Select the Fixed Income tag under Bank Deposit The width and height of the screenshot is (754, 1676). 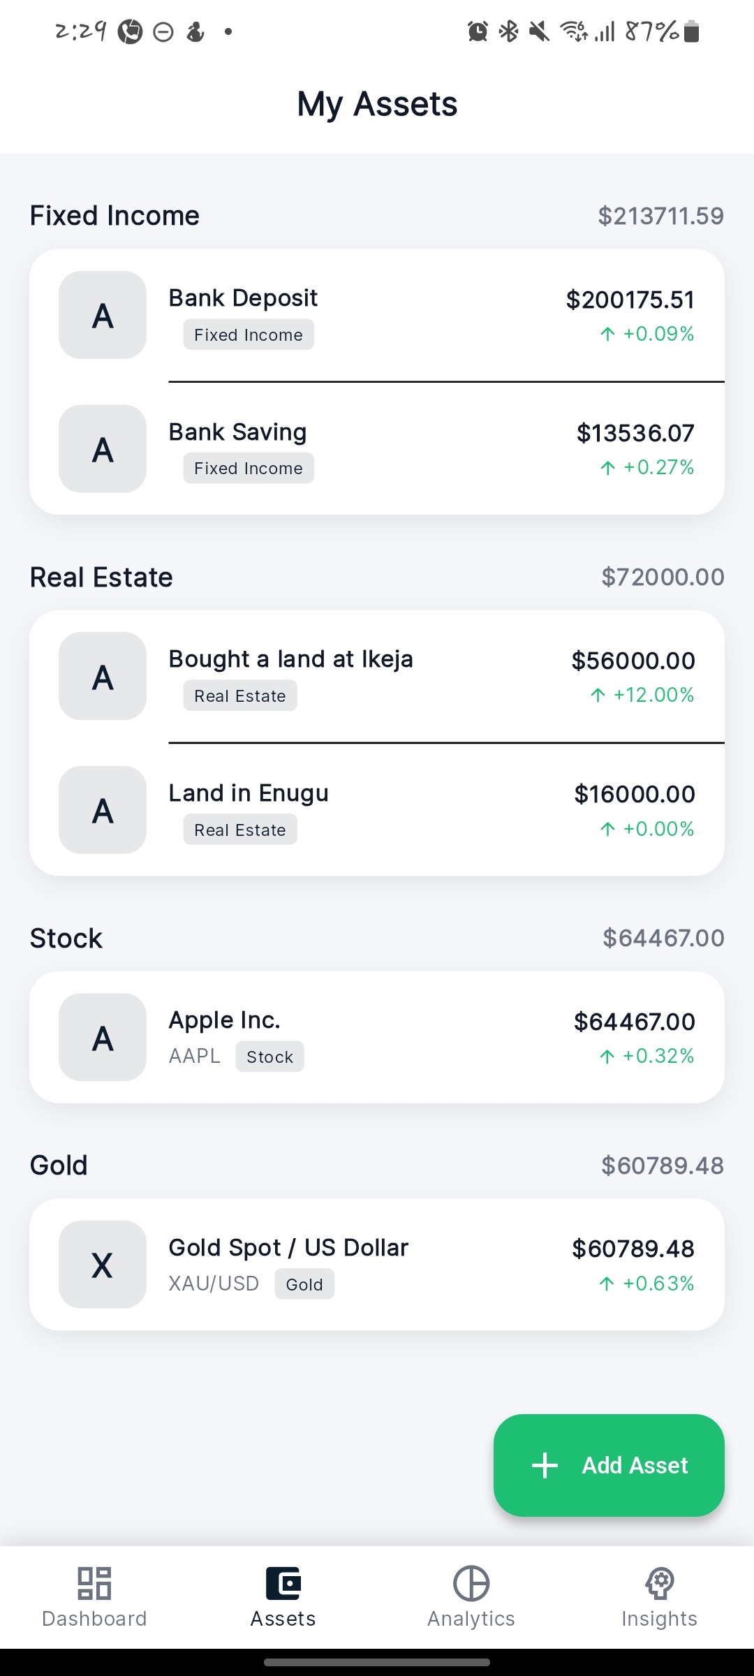(249, 335)
